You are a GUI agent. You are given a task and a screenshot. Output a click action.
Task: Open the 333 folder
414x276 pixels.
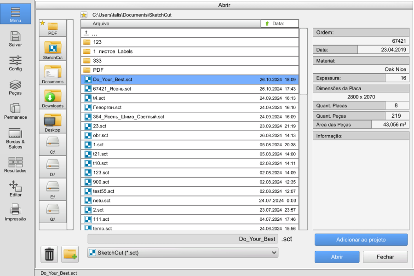pyautogui.click(x=190, y=61)
